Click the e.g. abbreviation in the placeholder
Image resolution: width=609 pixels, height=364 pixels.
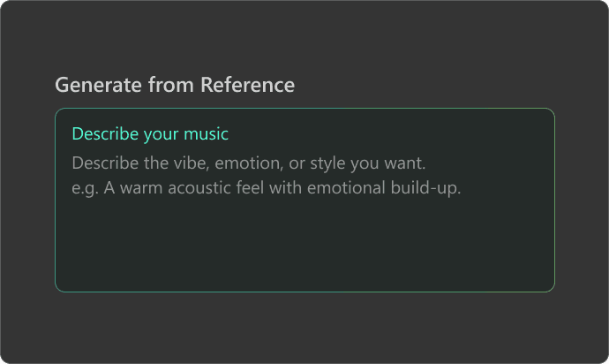tap(85, 189)
